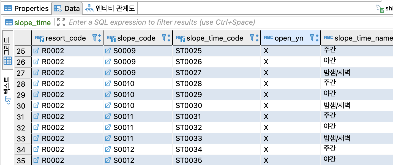Screen dimensions: 393x165
Task: Open the Properties tab
Action: click(26, 8)
